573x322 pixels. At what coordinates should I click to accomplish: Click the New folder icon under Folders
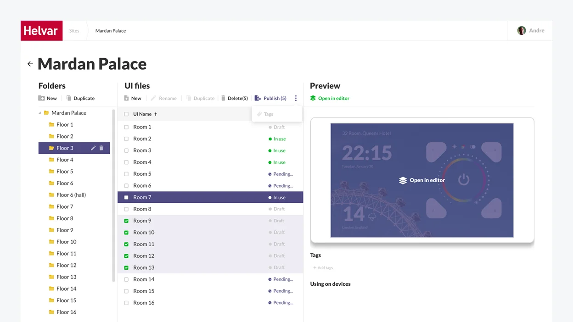41,98
